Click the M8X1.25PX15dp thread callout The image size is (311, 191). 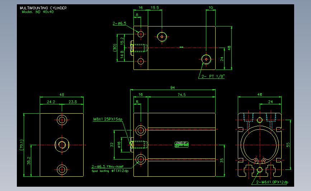pyautogui.click(x=108, y=119)
